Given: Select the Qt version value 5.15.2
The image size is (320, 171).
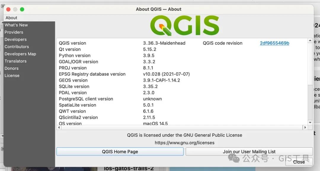Looking at the screenshot, I should click(150, 49).
